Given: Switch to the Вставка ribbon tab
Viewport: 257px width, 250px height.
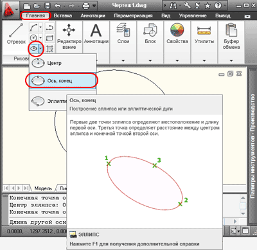Looking at the screenshot, I should coord(63,15).
